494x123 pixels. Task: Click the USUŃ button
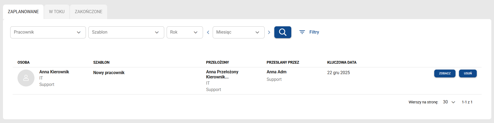(468, 73)
